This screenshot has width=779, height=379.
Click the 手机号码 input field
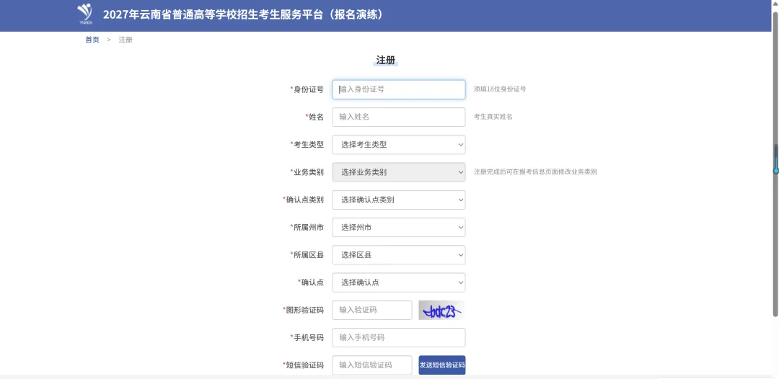coord(398,337)
